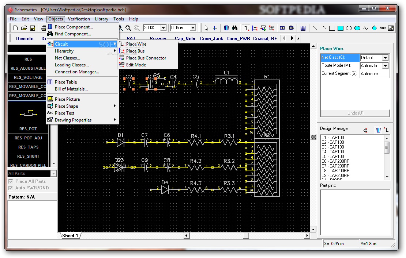
Task: Open the Net Class Default dropdown
Action: 385,58
